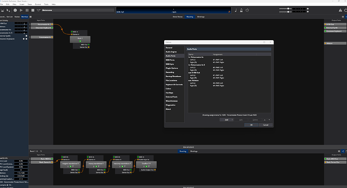Click Cancel in the Options dialog
The image size is (347, 188).
[x=265, y=125]
